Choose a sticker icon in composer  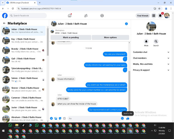tap(60, 118)
